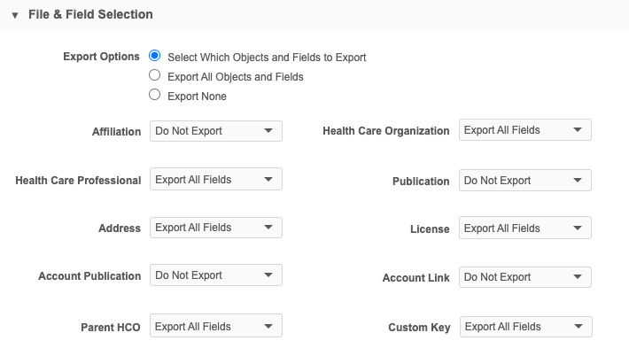The image size is (629, 356).
Task: Expand the Publication export dropdown
Action: point(524,181)
